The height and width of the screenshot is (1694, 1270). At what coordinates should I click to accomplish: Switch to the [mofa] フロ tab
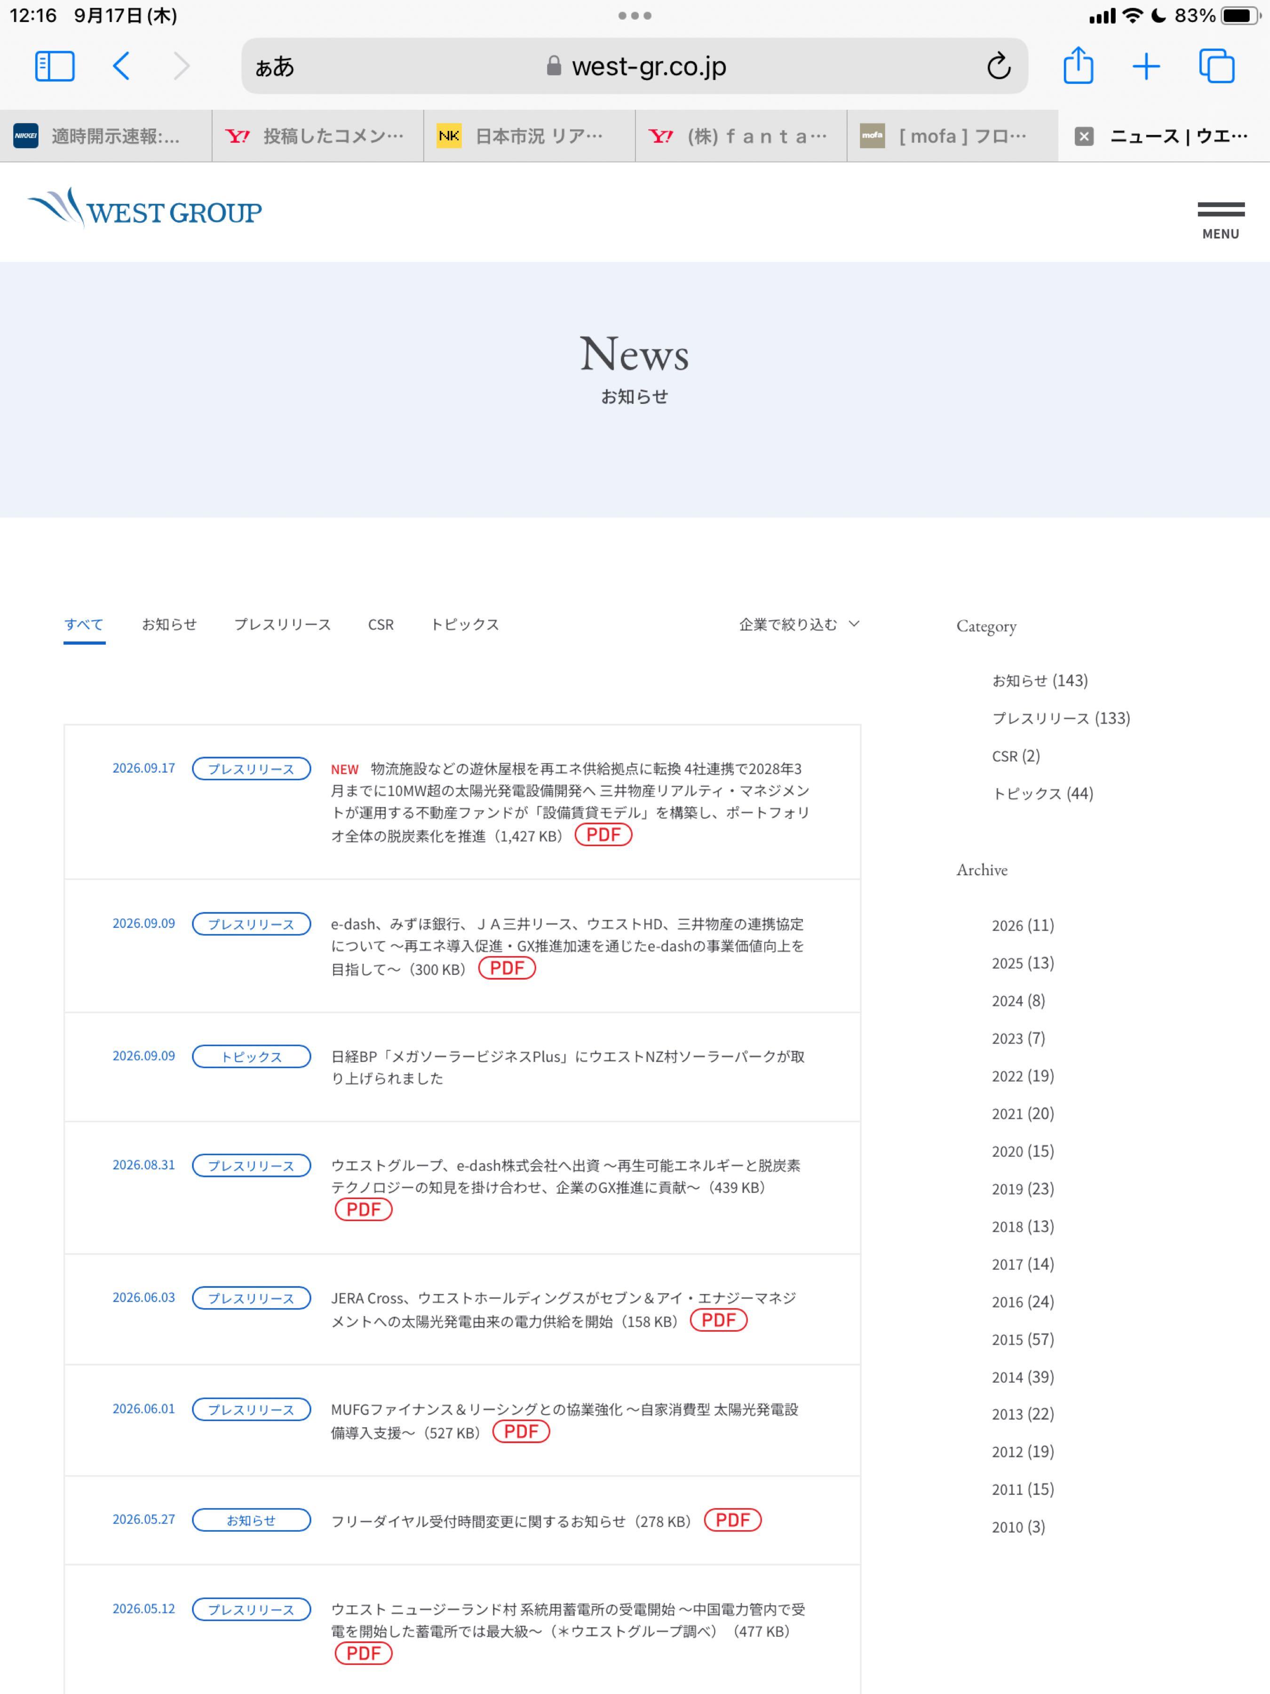952,136
